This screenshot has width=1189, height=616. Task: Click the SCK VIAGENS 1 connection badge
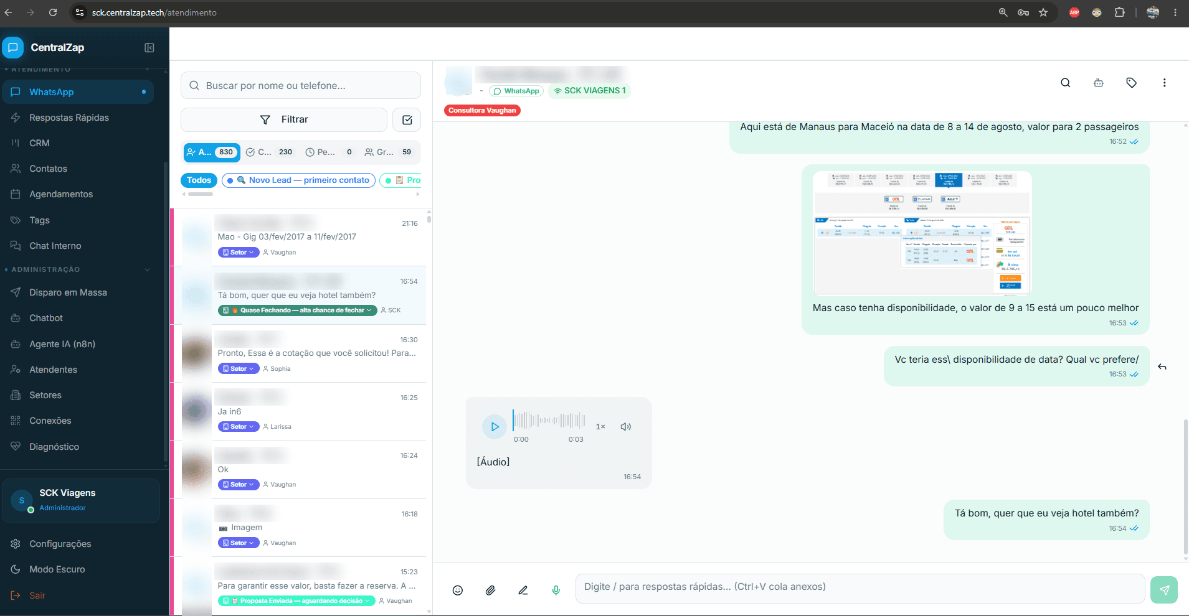590,91
